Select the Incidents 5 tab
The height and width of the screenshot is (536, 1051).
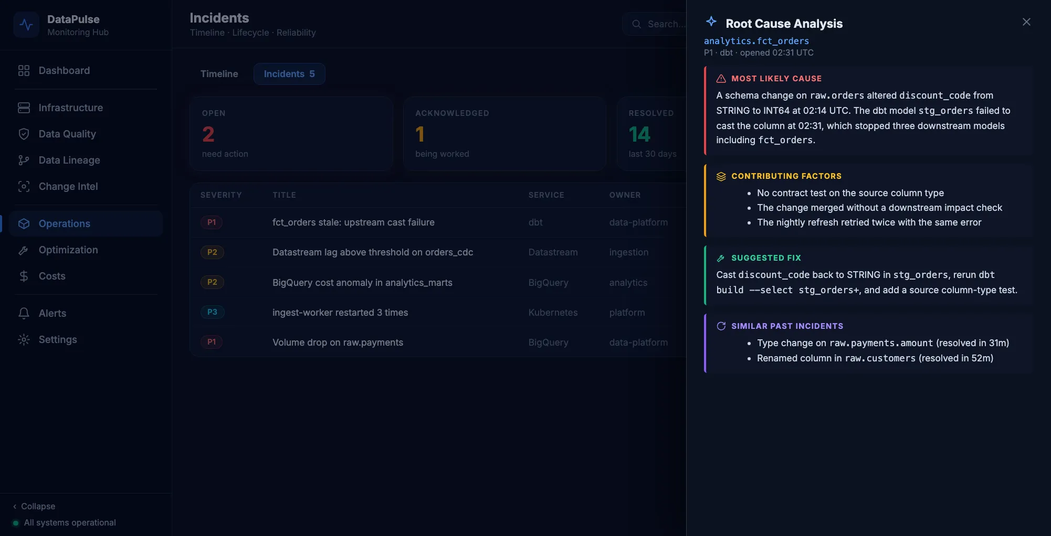(x=289, y=74)
